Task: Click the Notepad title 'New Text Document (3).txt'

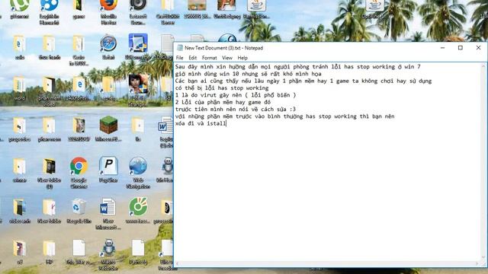Action: 213,48
